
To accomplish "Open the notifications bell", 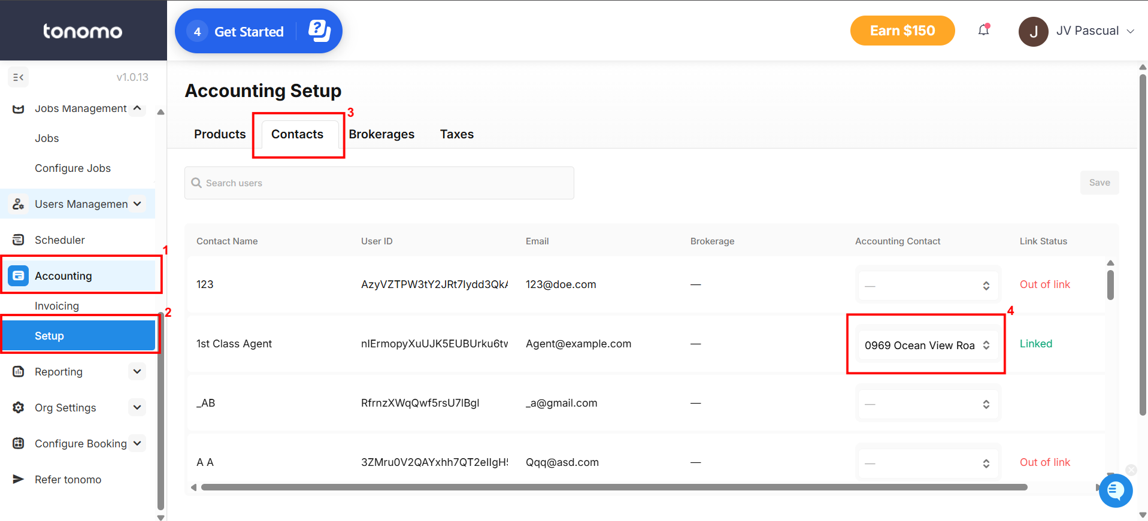I will [983, 30].
